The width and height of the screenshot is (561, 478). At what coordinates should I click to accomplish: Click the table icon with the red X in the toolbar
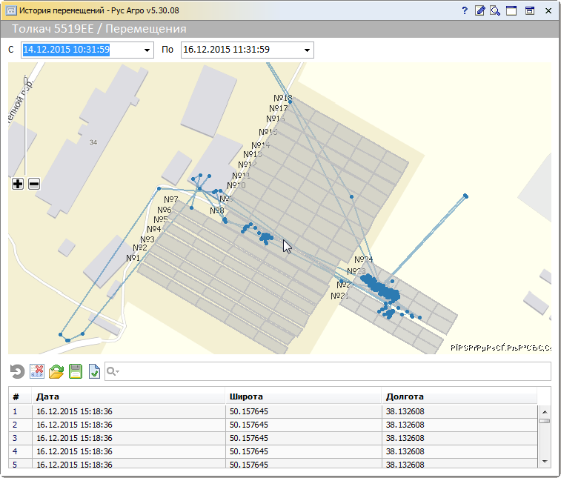[37, 371]
